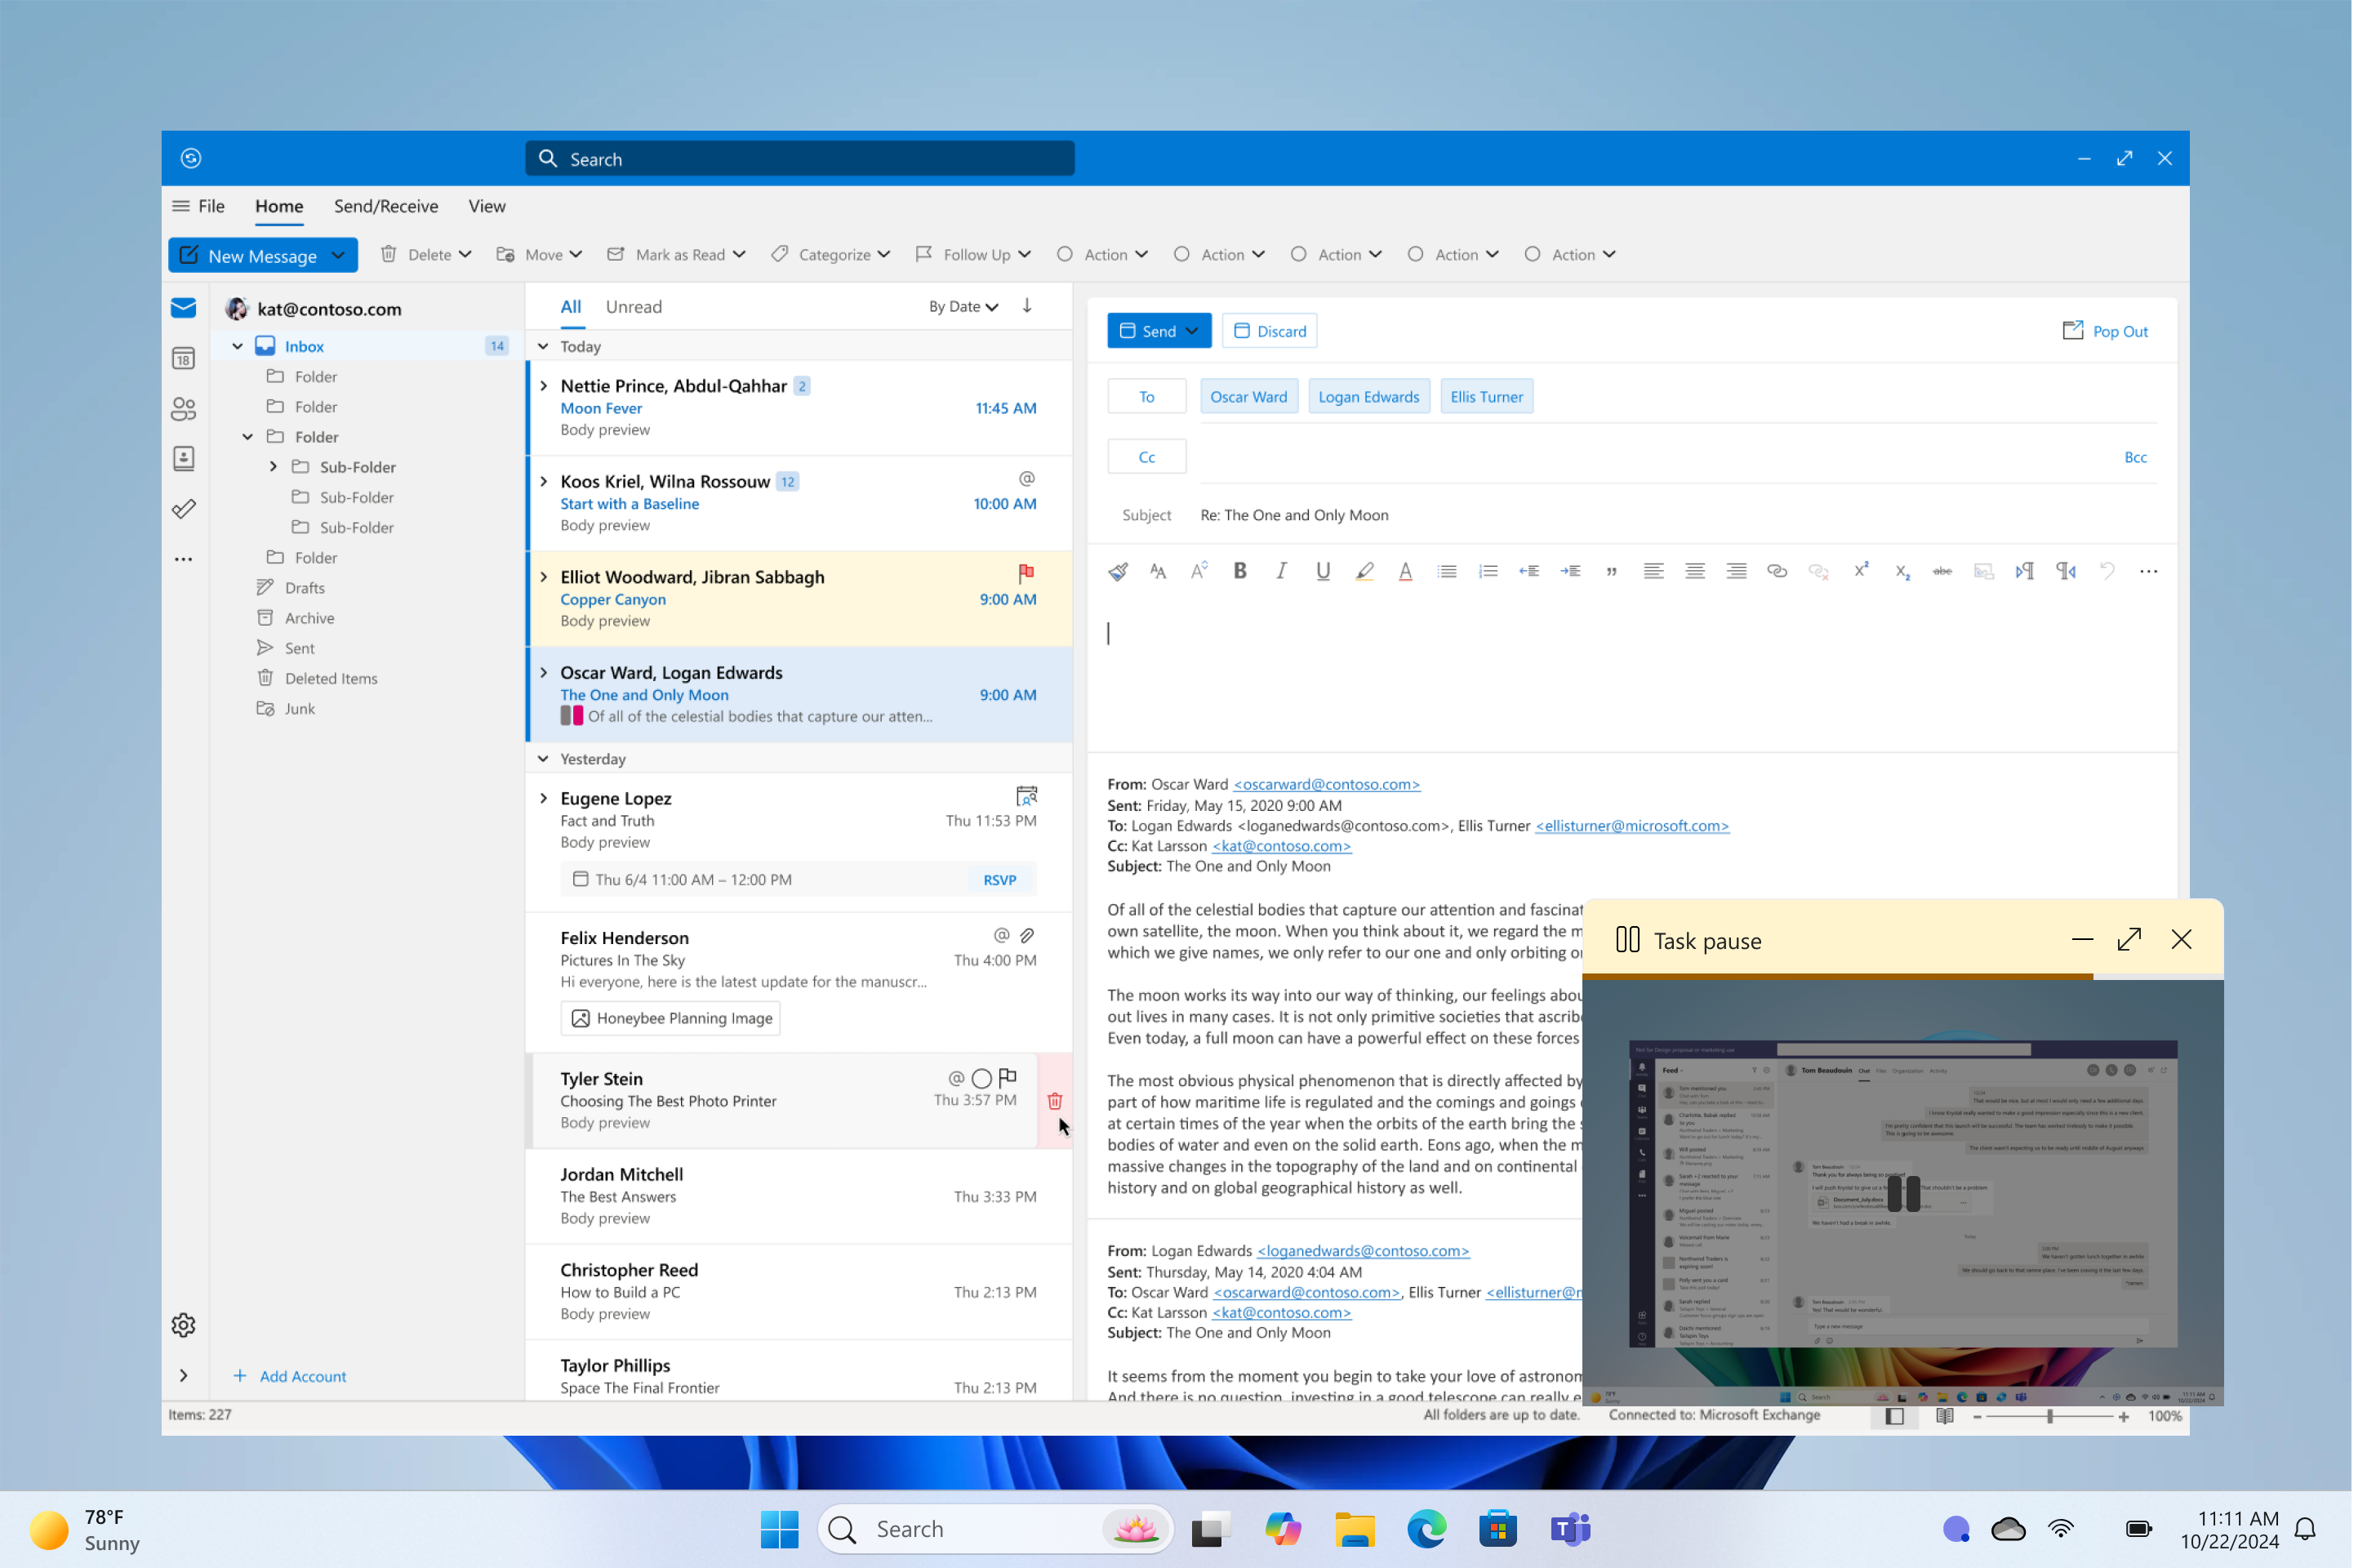Click the sync icon in the title bar
The height and width of the screenshot is (1568, 2376).
(193, 160)
